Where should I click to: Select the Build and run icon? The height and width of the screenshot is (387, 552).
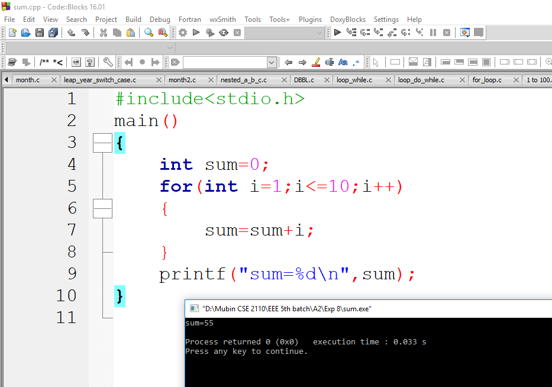click(x=209, y=33)
